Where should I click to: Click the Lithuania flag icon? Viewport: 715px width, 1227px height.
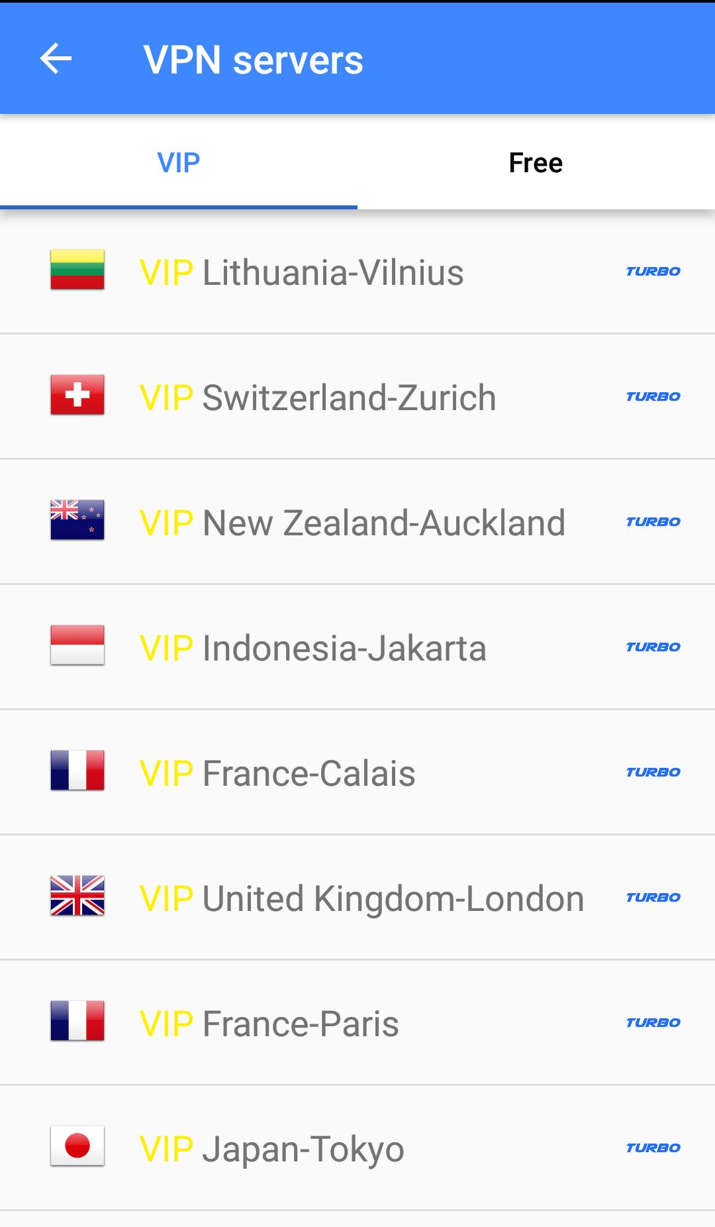point(77,270)
